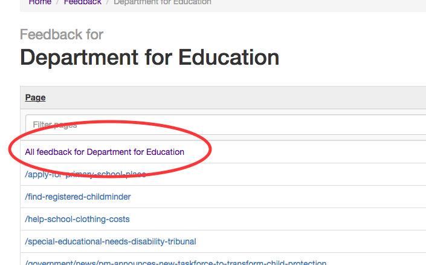Open the /apply-for-primary-school-place page link
The height and width of the screenshot is (265, 426).
[85, 174]
